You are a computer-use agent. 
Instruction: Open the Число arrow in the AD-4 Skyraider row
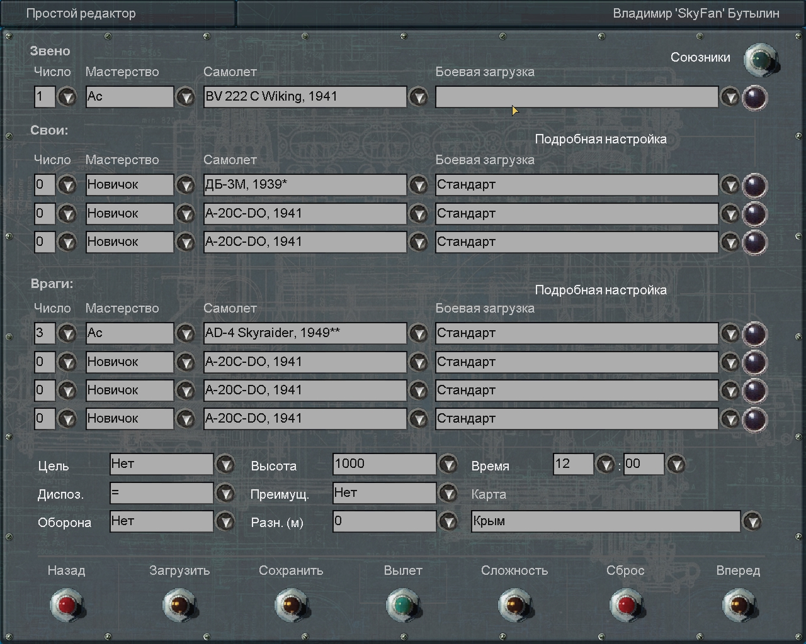(x=67, y=334)
